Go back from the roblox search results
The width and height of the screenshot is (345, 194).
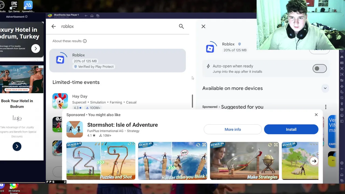pos(54,26)
